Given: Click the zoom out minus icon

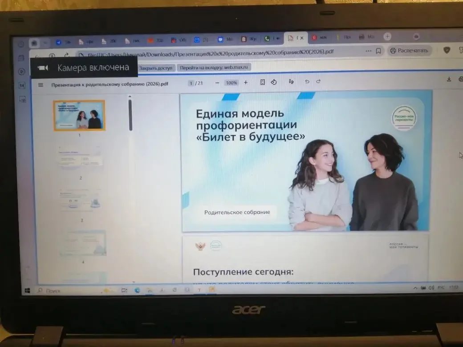Looking at the screenshot, I should click(217, 83).
